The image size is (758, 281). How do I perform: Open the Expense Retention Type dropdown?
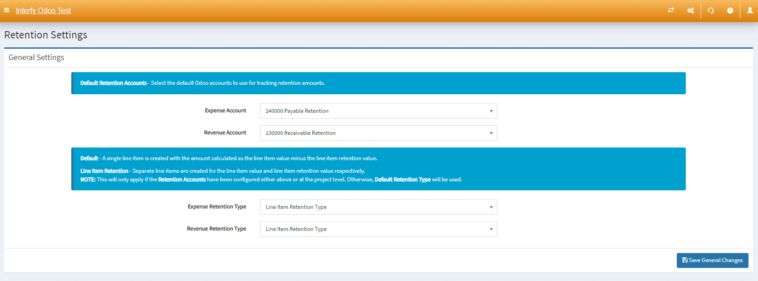click(378, 207)
